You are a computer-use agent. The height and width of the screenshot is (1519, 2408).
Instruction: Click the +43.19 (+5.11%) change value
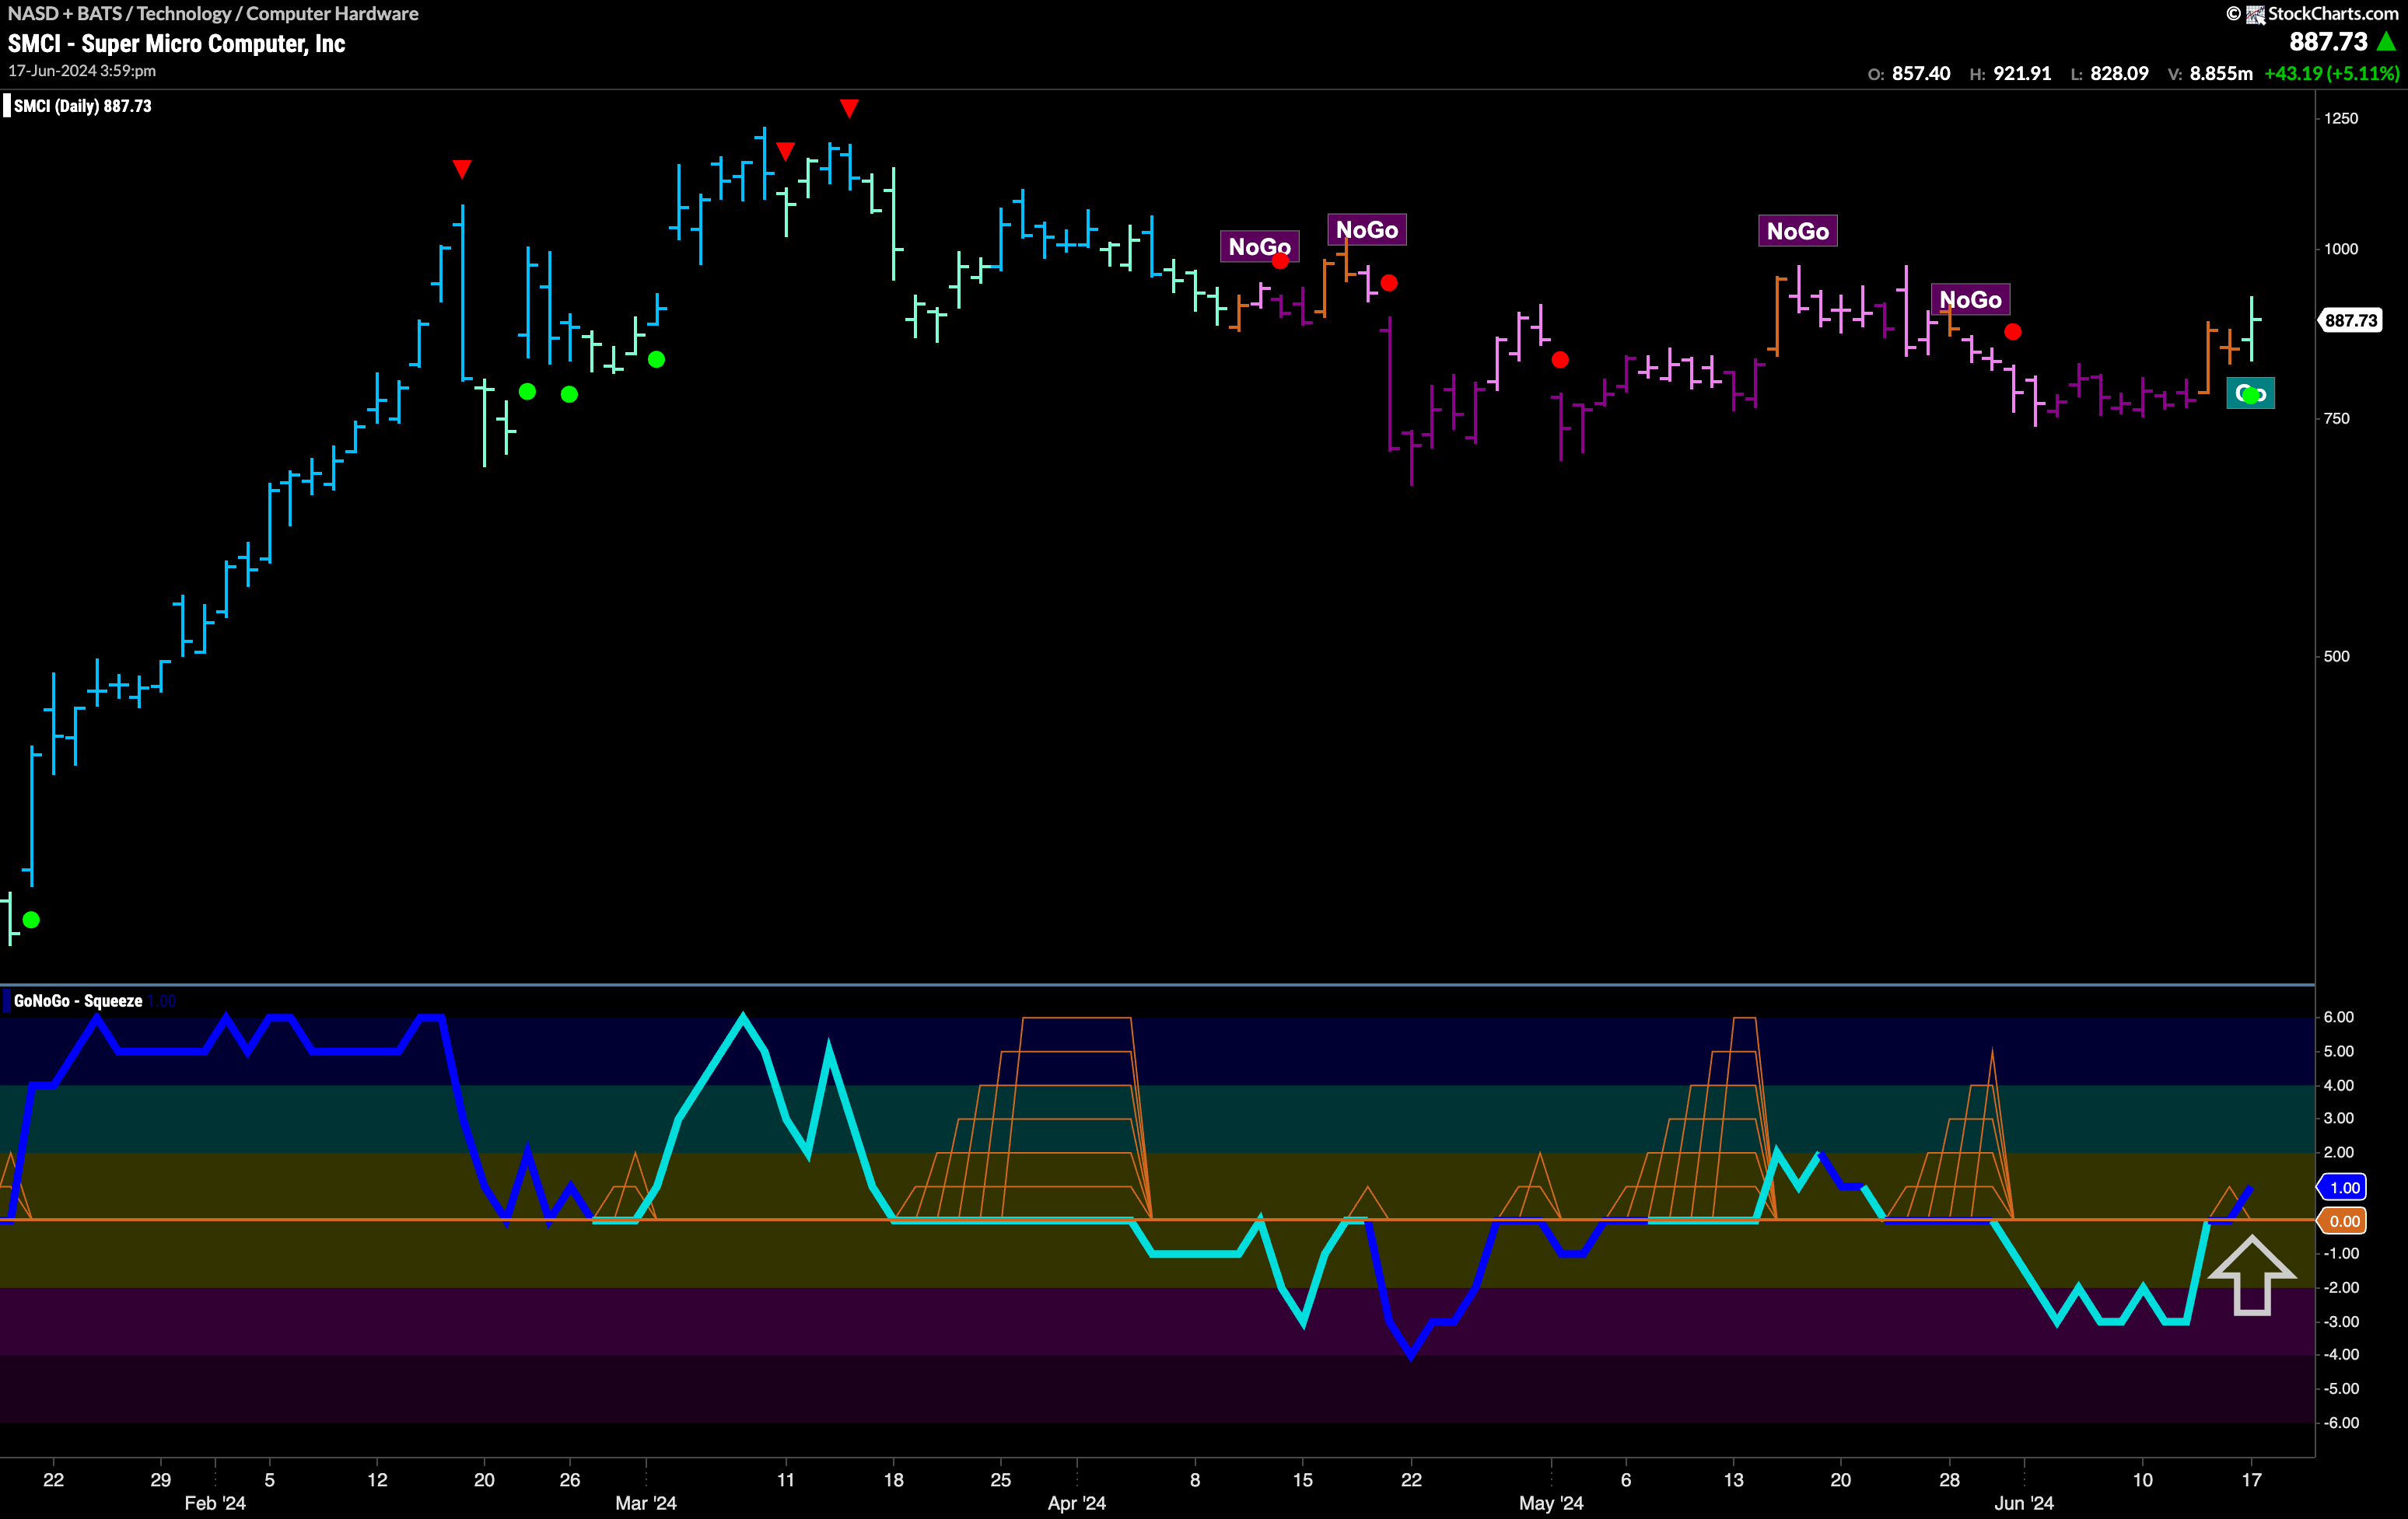click(2331, 73)
